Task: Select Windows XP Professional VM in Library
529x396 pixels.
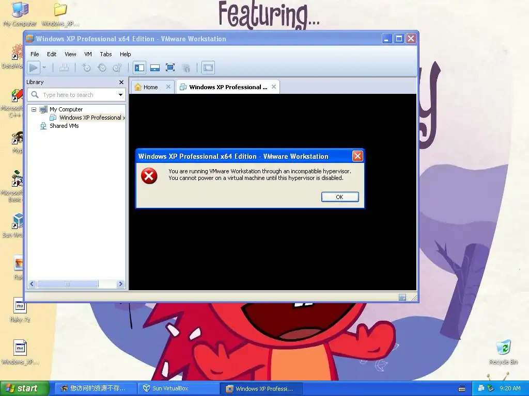Action: 88,118
